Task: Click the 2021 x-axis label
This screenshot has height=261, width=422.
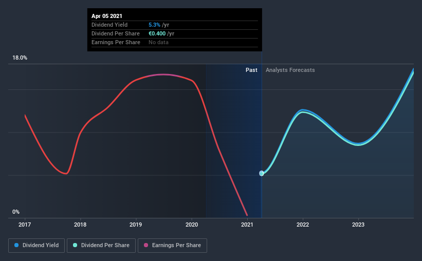Action: [x=247, y=225]
